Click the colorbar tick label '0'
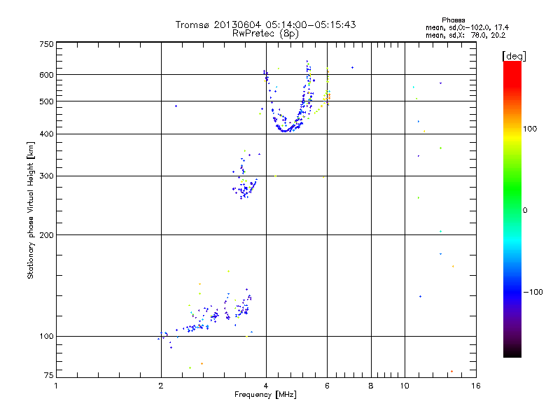The width and height of the screenshot is (560, 420). tap(525, 211)
